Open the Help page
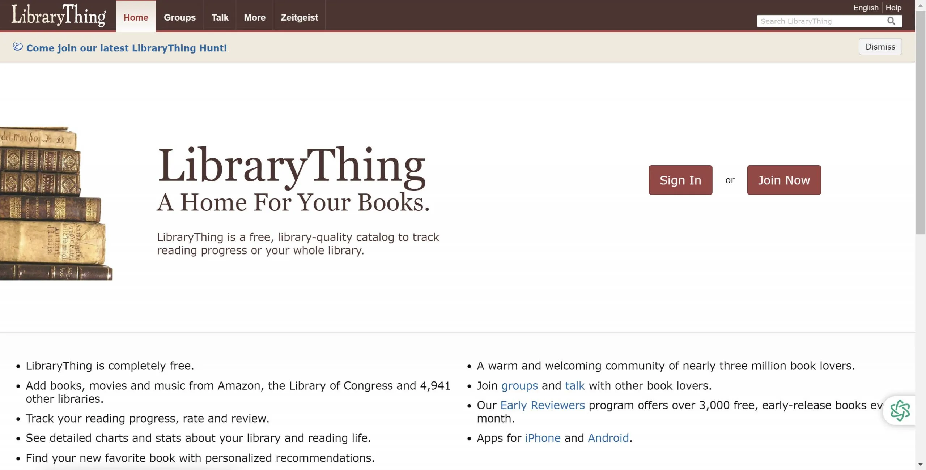Viewport: 926px width, 470px height. coord(893,8)
